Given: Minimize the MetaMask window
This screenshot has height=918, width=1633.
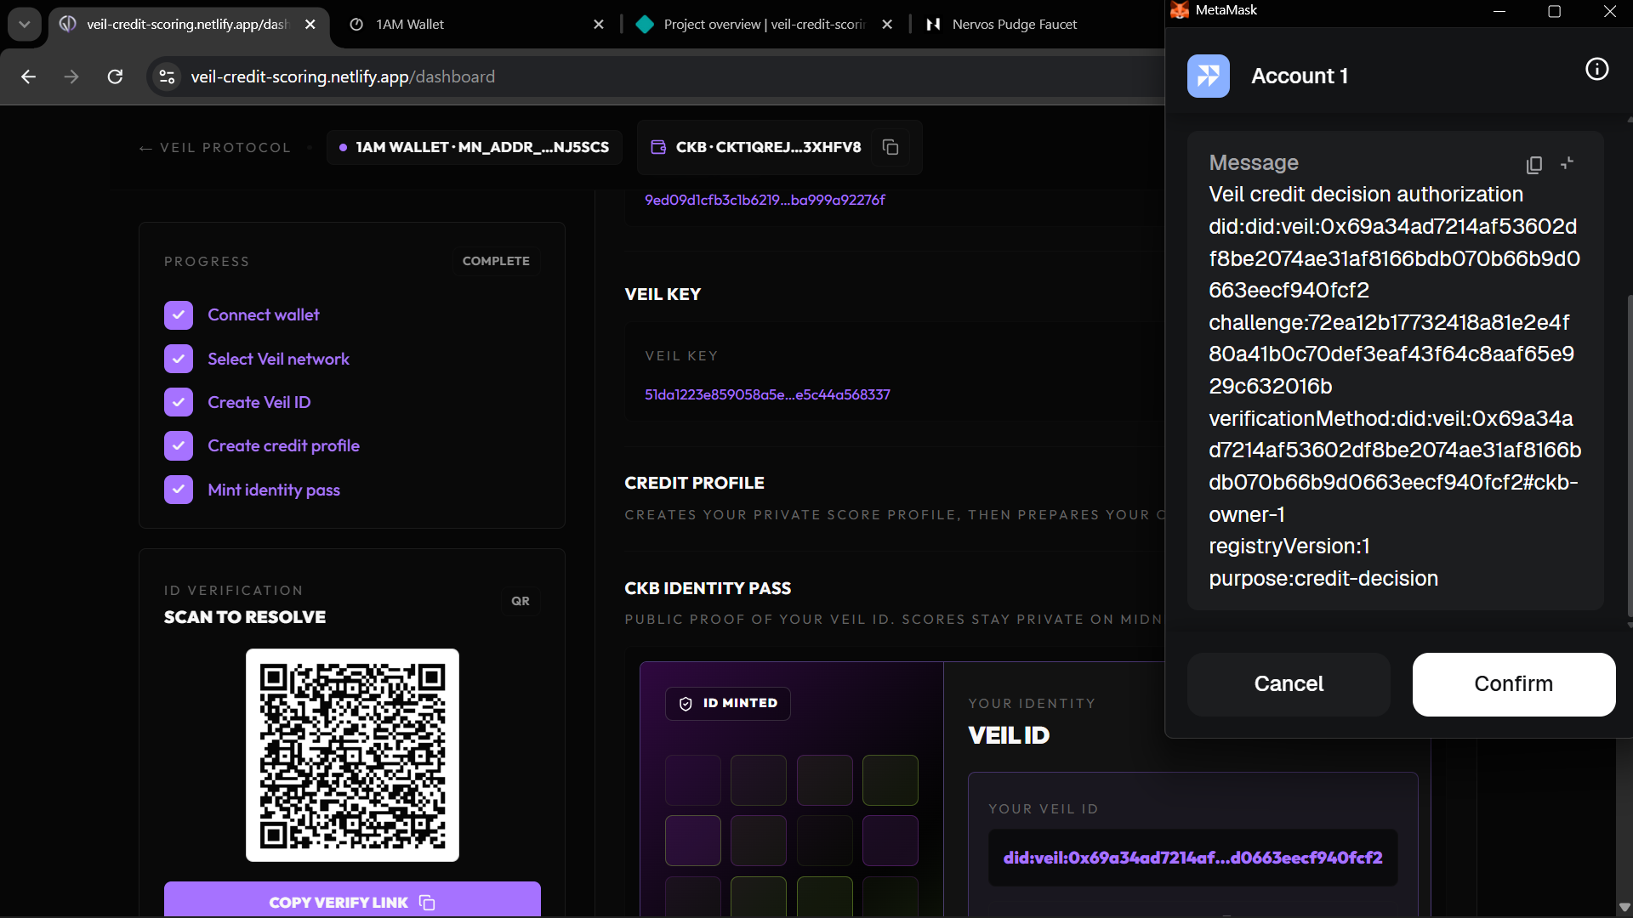Looking at the screenshot, I should 1499,11.
